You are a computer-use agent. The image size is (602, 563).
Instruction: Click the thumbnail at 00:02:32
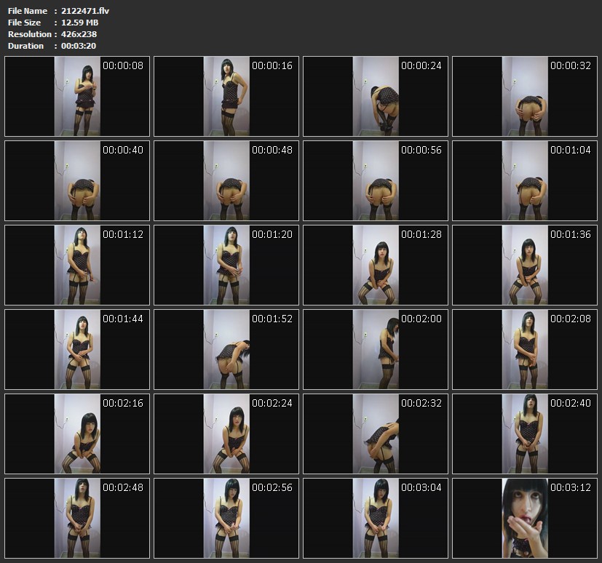click(x=376, y=434)
